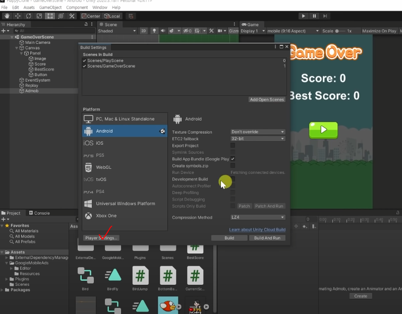The image size is (402, 314).
Task: Toggle hidden objects visibility icon
Action: [187, 31]
